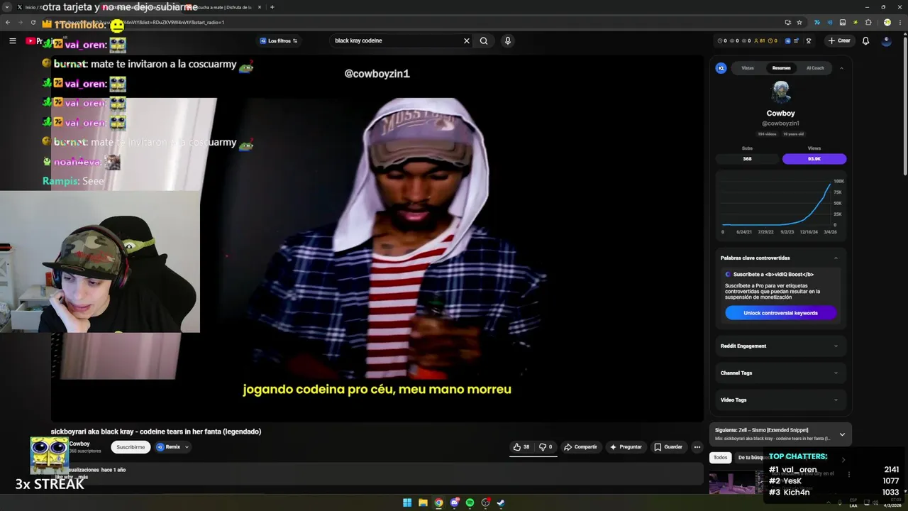Open the YouTube hamburger guide menu
The image size is (908, 511).
point(12,40)
